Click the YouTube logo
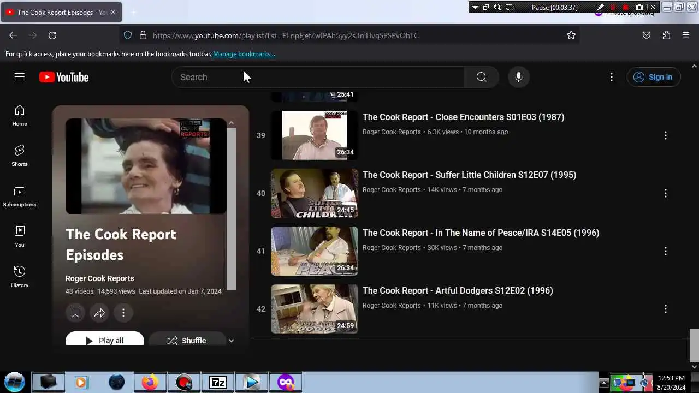Viewport: 699px width, 393px height. [64, 77]
